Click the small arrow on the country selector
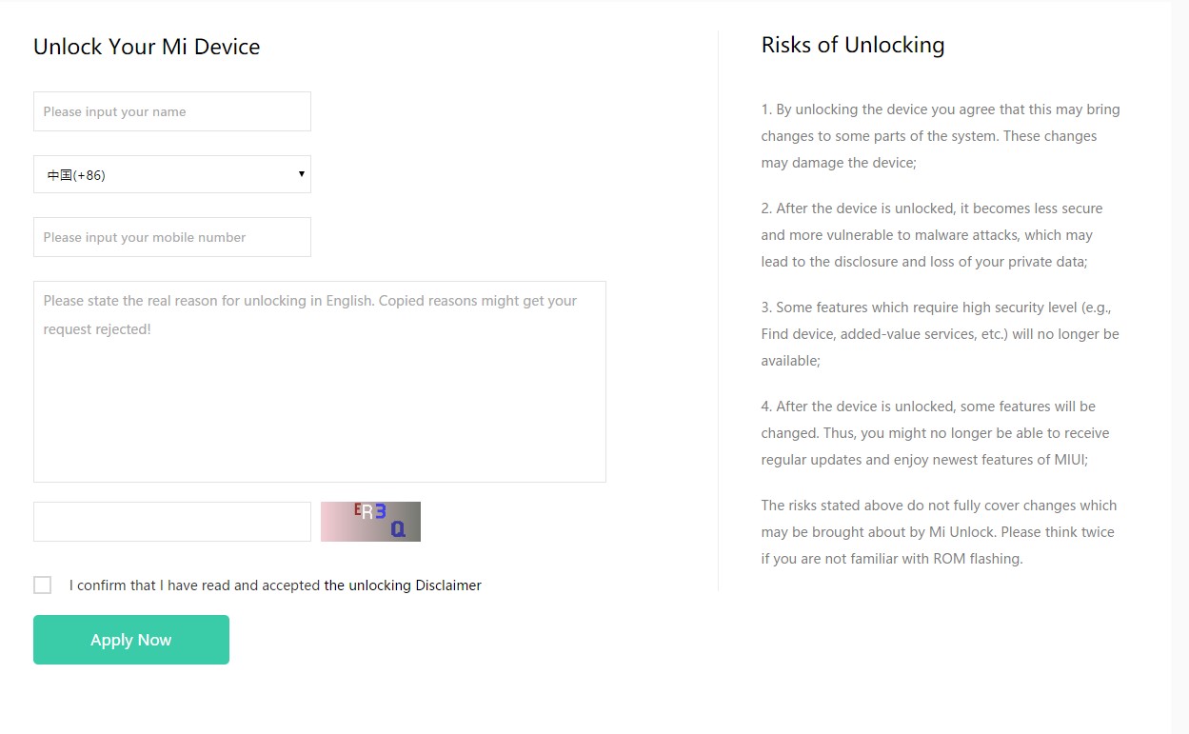Screen dimensions: 1189x734 302,174
